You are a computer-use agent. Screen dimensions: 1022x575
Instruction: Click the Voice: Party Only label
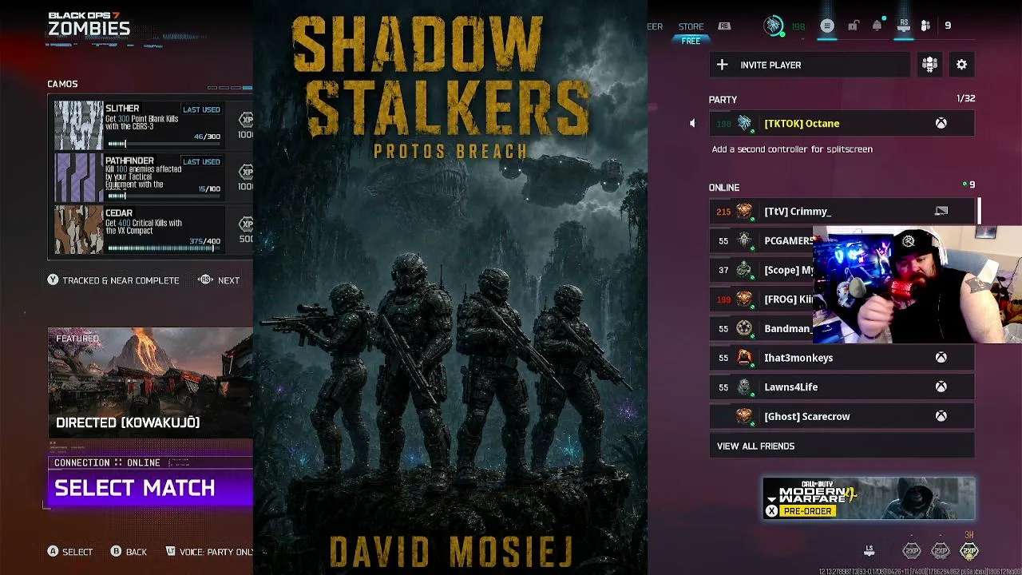coord(216,552)
